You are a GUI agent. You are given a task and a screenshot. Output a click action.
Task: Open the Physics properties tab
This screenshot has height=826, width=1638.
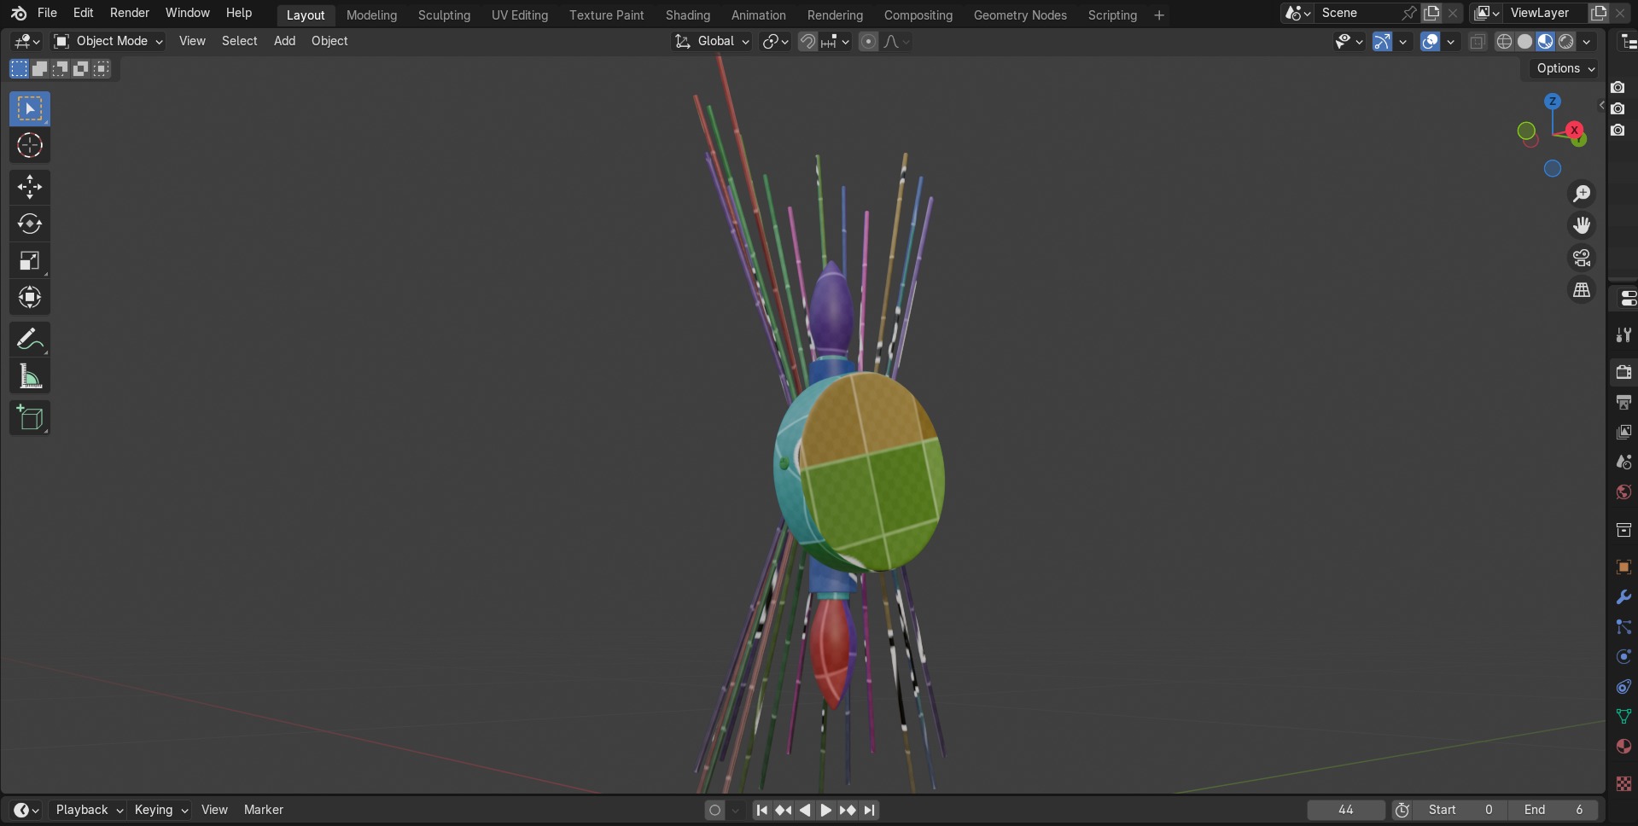tap(1623, 657)
